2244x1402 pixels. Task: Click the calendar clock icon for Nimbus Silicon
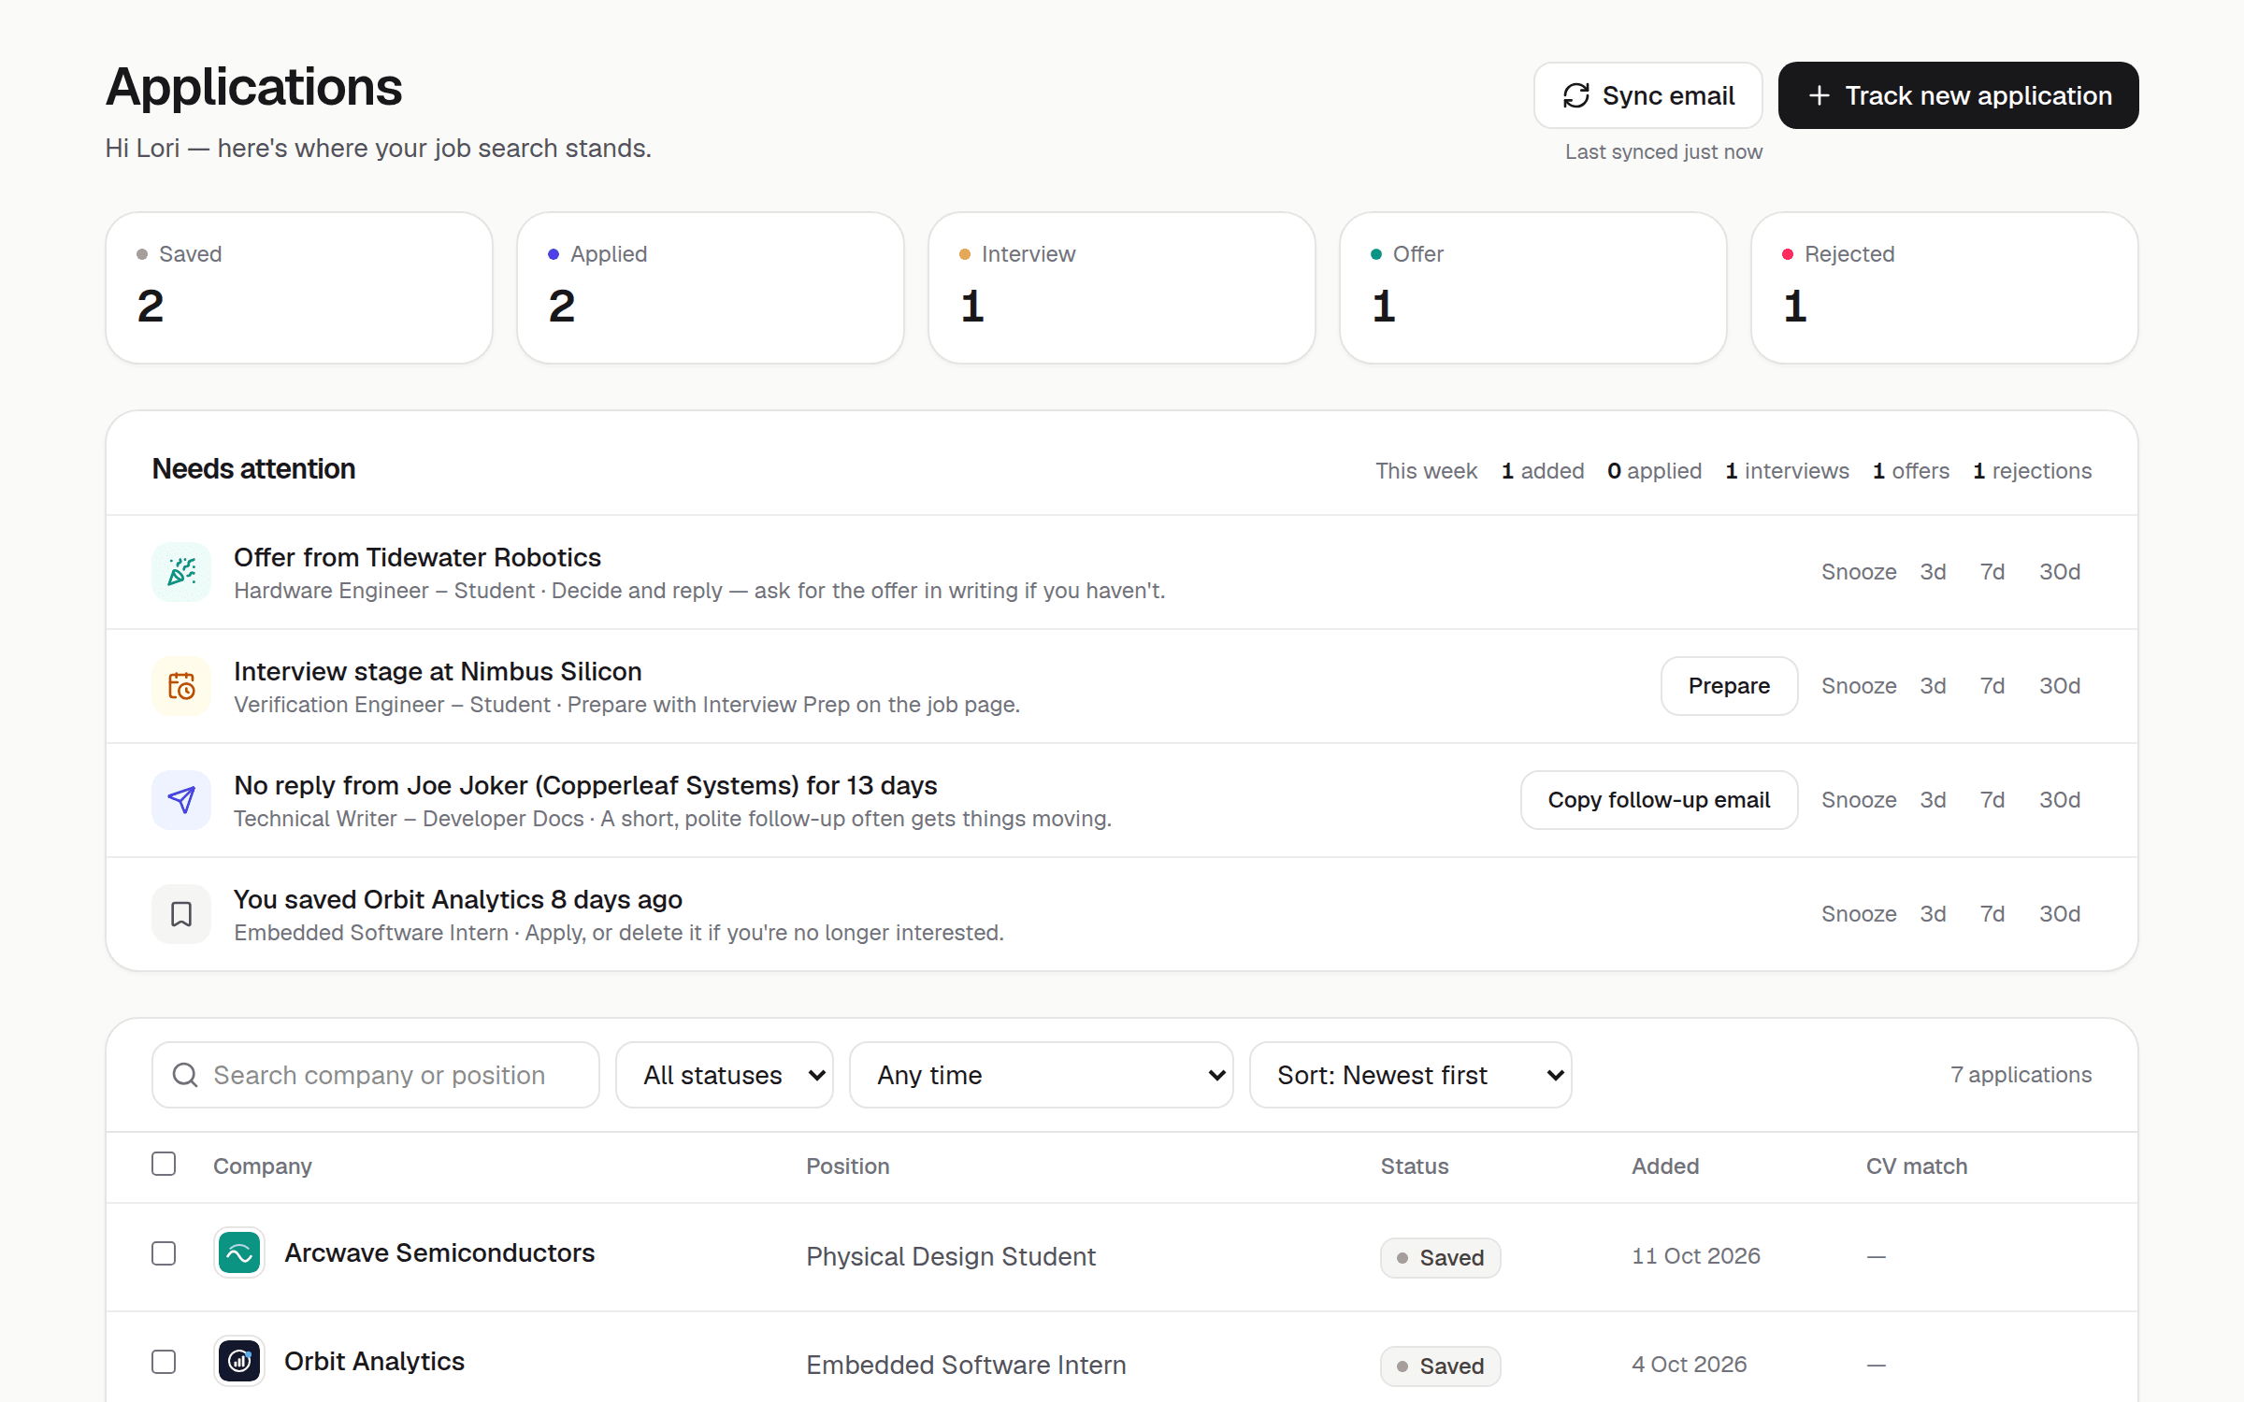181,686
